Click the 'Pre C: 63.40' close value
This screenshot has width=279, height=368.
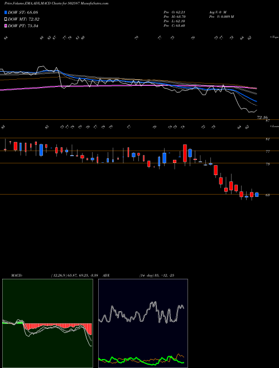(x=174, y=26)
